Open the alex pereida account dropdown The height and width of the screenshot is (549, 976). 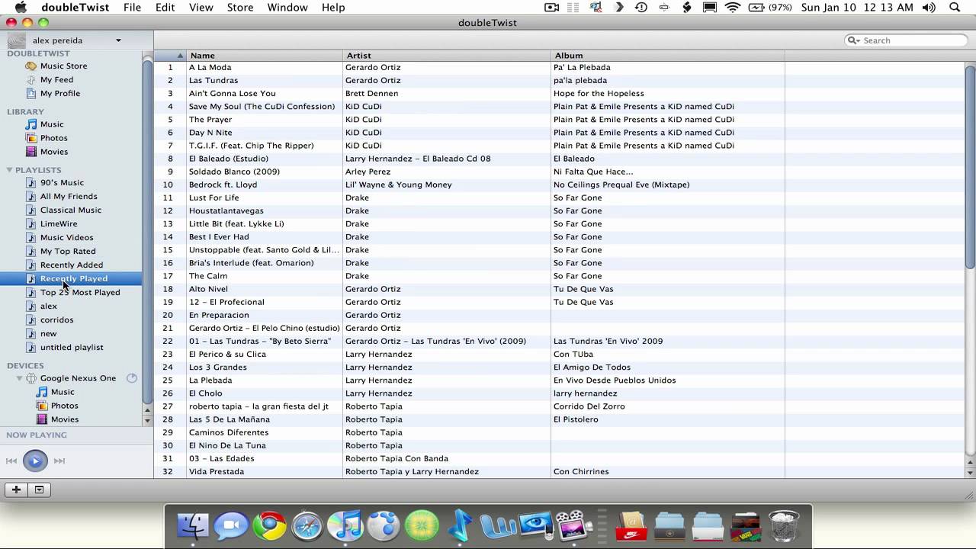coord(118,40)
